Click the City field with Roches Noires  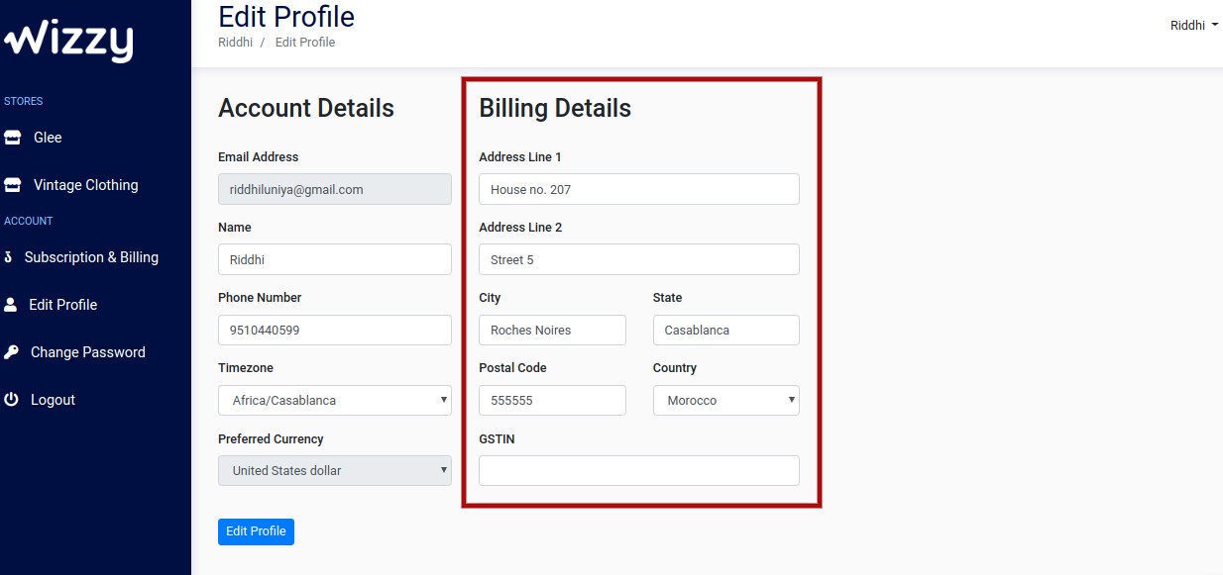click(552, 331)
